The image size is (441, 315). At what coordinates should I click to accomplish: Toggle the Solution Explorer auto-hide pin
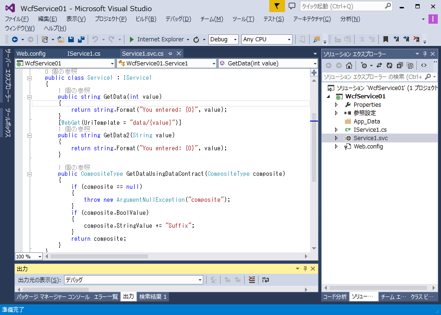(425, 54)
